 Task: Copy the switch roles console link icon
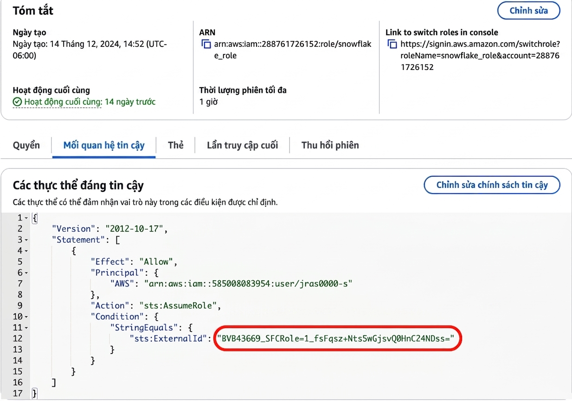392,45
